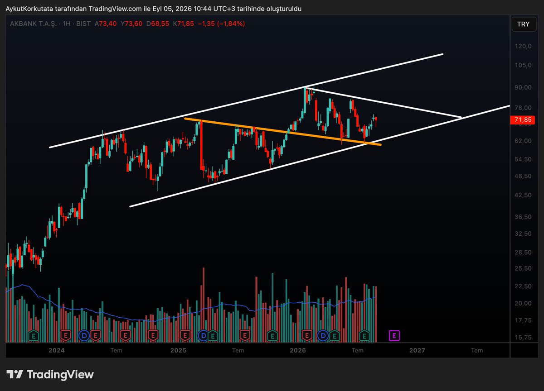Screen dimensions: 544x391
Task: Click the 54,50 price axis label
Action: click(x=524, y=159)
